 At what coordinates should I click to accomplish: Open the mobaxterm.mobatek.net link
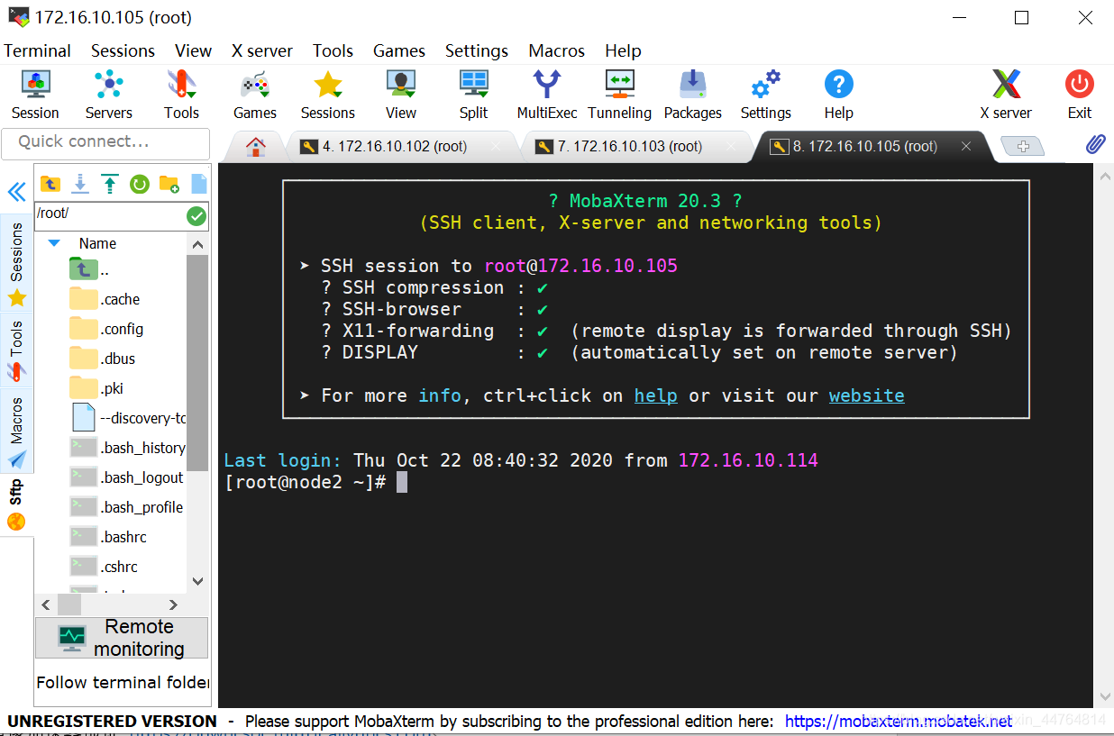tap(899, 722)
